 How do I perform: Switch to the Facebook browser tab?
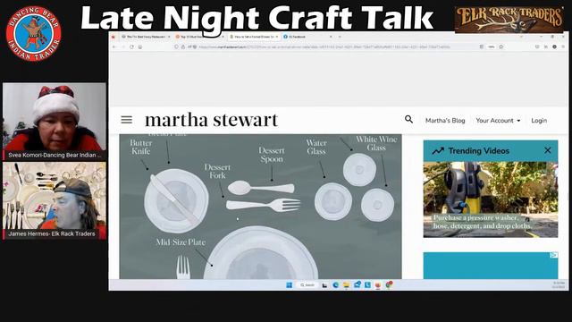point(307,37)
